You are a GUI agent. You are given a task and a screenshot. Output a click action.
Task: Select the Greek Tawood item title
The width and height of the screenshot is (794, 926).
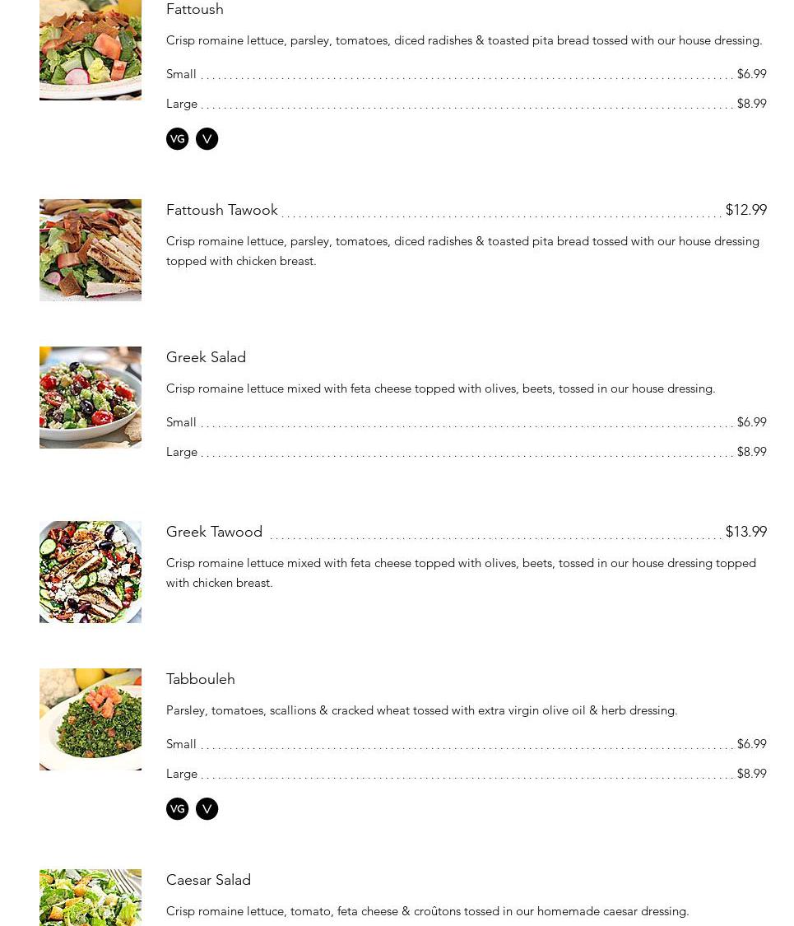pos(214,532)
